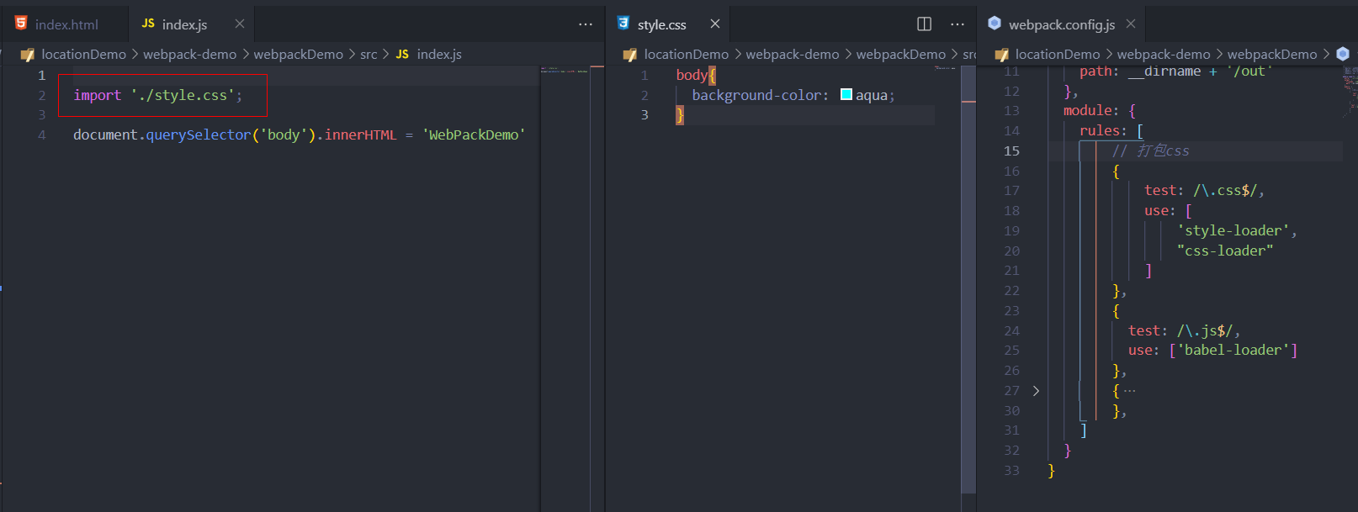Open the aqua color picker swatch
Screen dimensions: 1358x512
[846, 94]
